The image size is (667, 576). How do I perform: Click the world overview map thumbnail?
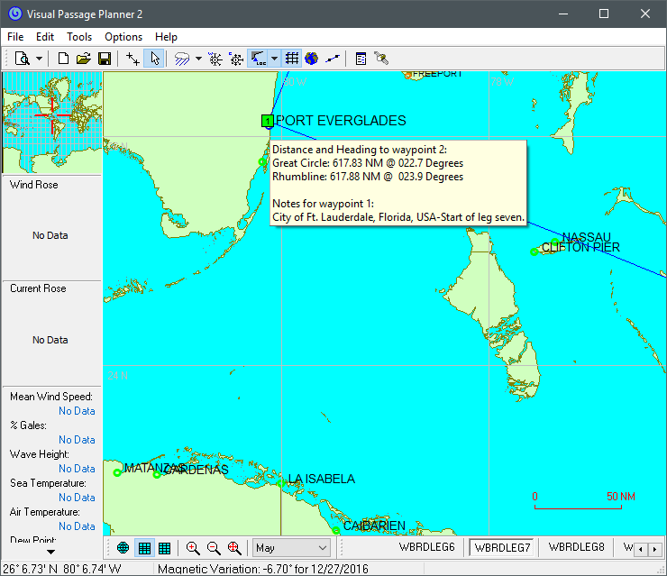(x=51, y=122)
